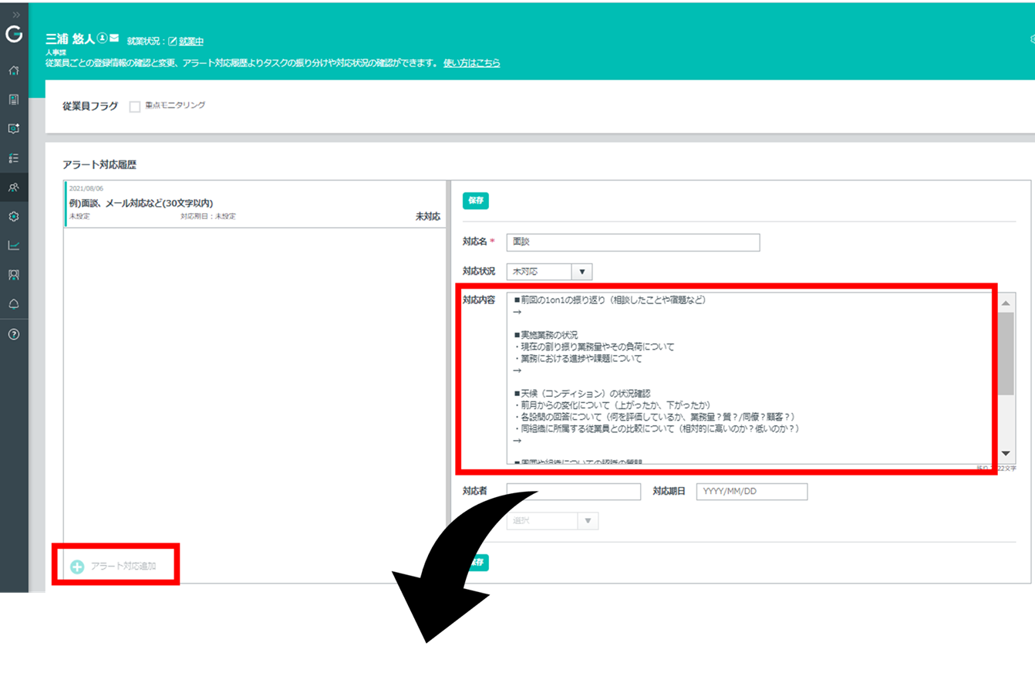Open the 対応状況 dropdown showing 未対応

[549, 272]
